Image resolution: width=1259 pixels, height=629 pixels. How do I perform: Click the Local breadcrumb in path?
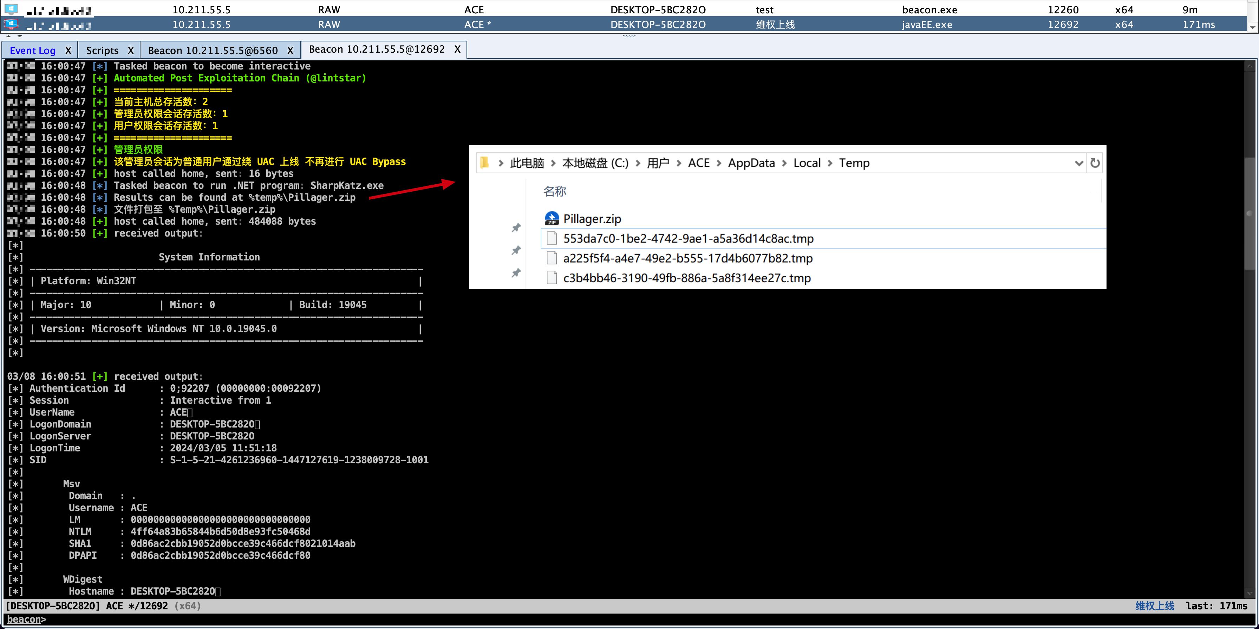point(807,163)
